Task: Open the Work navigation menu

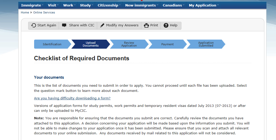Action: (69, 5)
